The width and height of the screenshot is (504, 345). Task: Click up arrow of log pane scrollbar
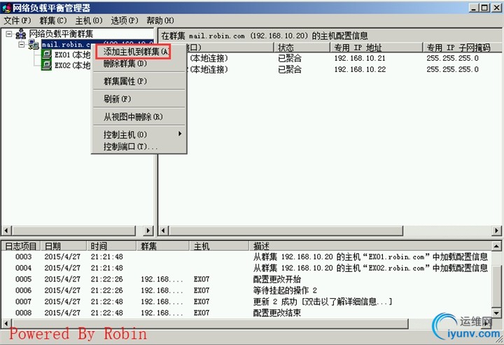click(496, 247)
